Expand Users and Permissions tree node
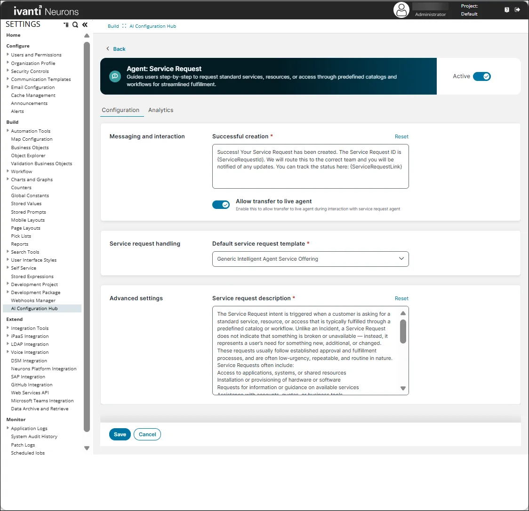This screenshot has width=529, height=511. (8, 54)
